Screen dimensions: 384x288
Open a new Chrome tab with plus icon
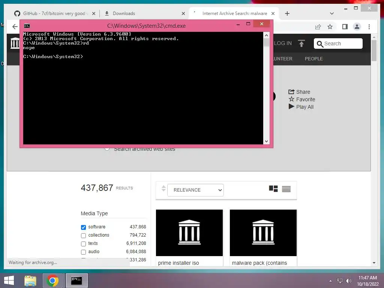tap(287, 13)
